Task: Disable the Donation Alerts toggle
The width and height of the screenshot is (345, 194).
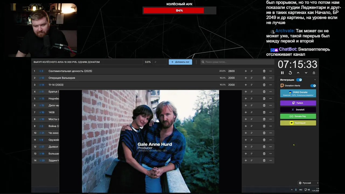Action: coord(313,86)
